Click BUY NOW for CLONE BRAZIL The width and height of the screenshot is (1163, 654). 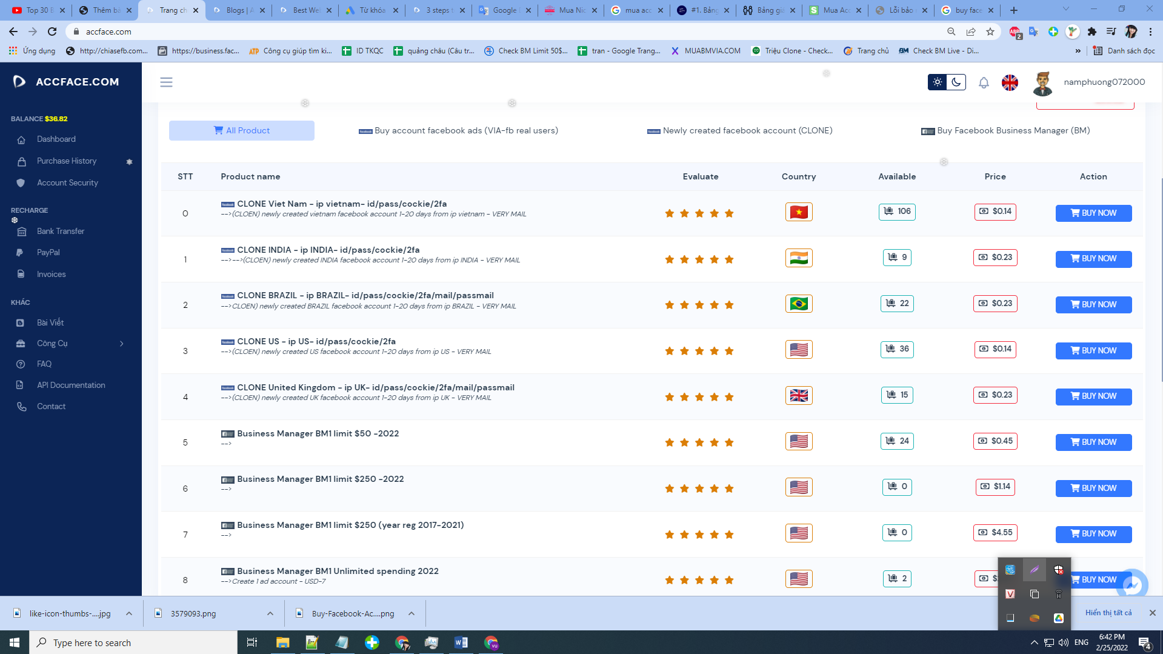click(1093, 304)
